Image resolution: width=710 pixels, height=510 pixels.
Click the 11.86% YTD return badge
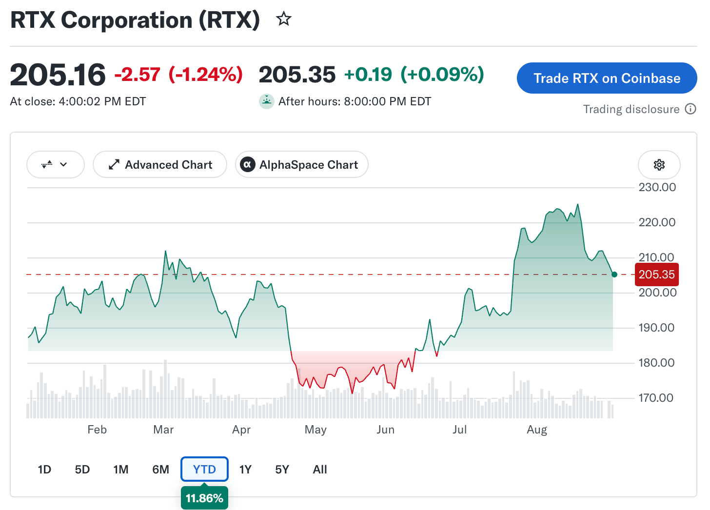204,498
